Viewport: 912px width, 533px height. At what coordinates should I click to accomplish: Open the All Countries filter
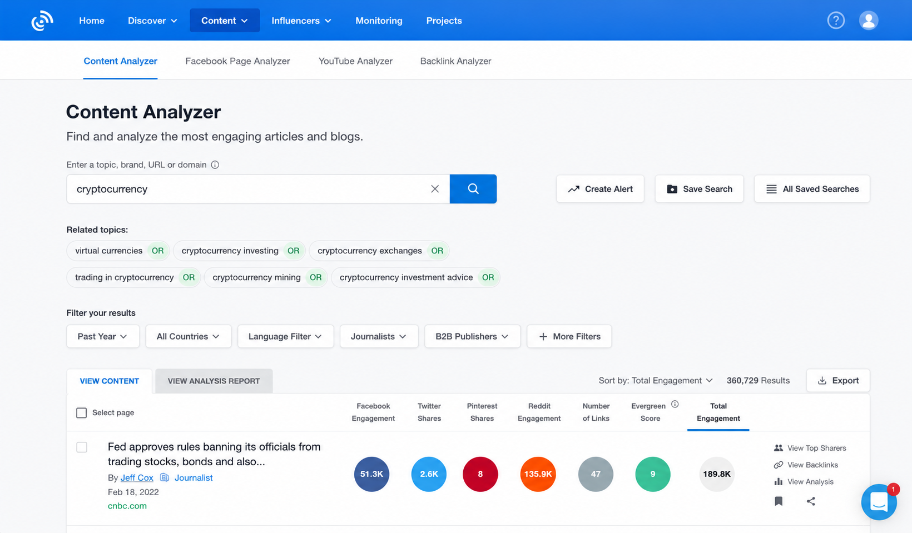pos(189,336)
